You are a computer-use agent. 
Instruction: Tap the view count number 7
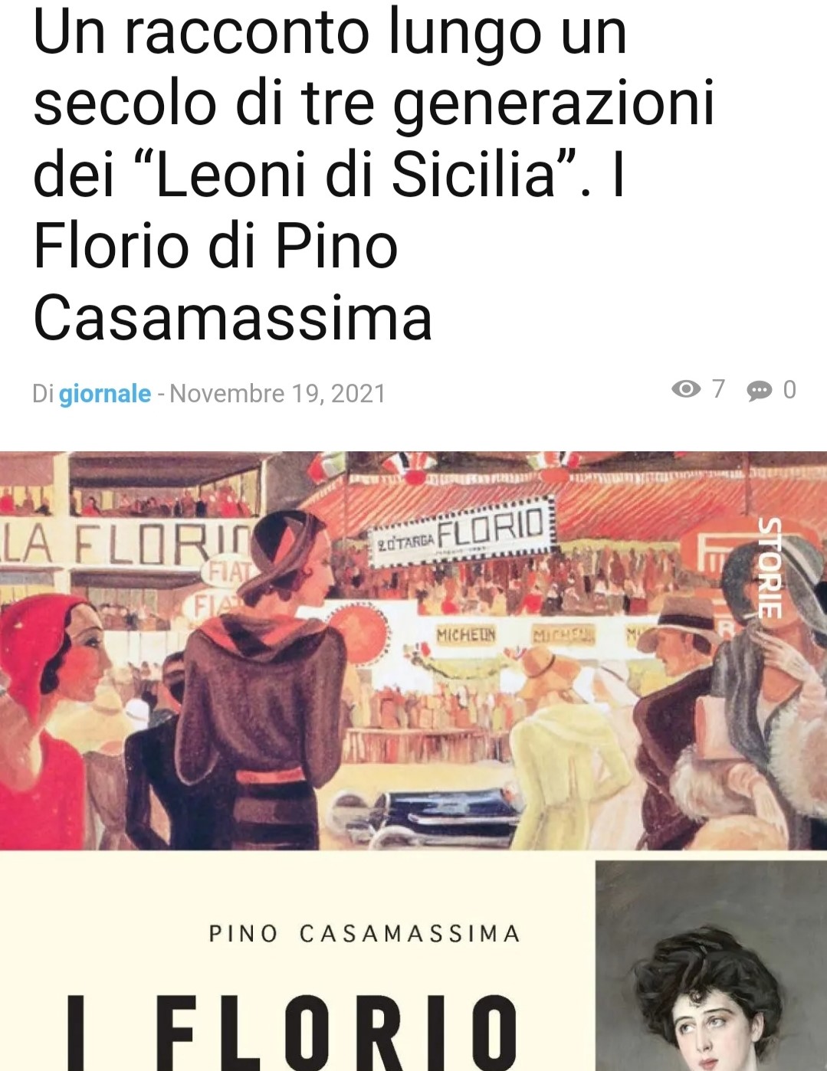click(x=718, y=389)
